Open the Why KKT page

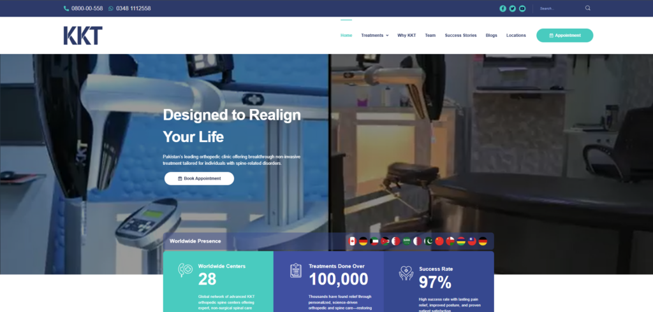406,36
